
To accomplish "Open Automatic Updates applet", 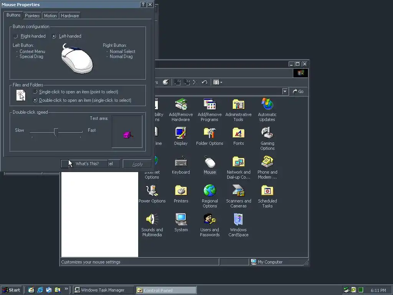I will 267,110.
